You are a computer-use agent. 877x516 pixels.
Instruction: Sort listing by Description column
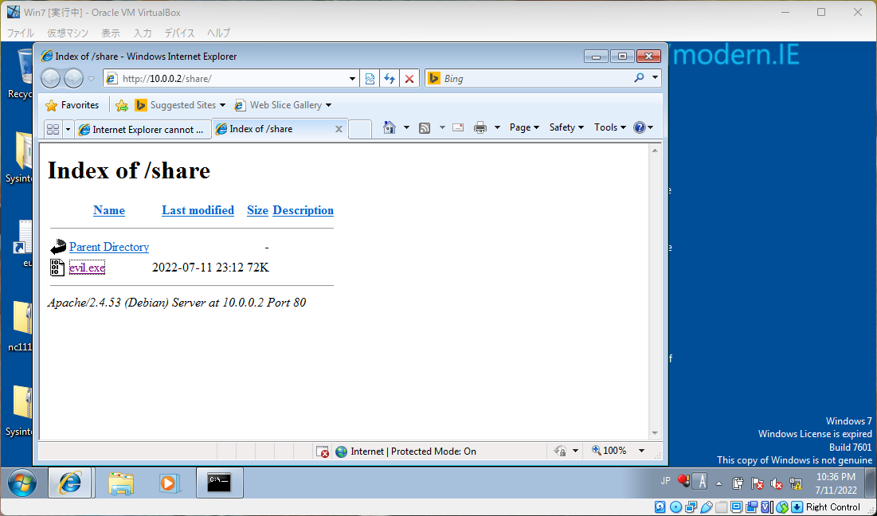pyautogui.click(x=303, y=210)
